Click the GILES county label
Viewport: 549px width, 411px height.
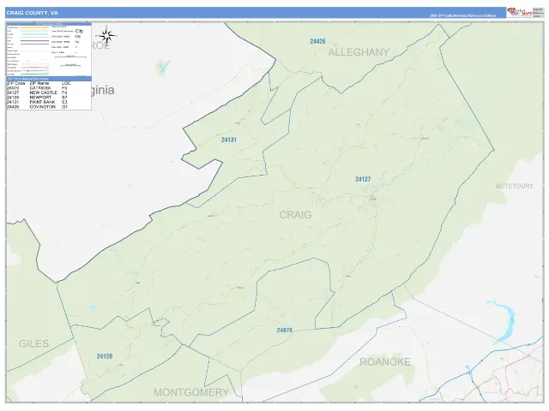34,343
